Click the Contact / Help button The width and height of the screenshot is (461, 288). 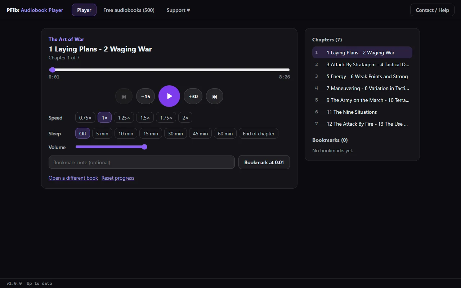pyautogui.click(x=432, y=10)
